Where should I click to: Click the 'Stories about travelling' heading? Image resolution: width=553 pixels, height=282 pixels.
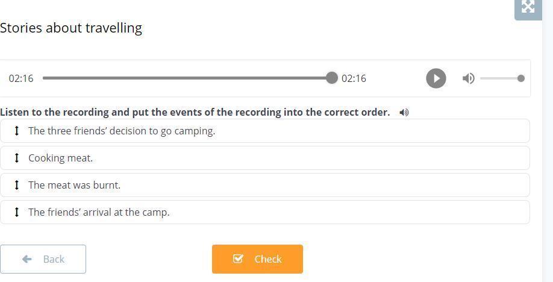tap(71, 28)
